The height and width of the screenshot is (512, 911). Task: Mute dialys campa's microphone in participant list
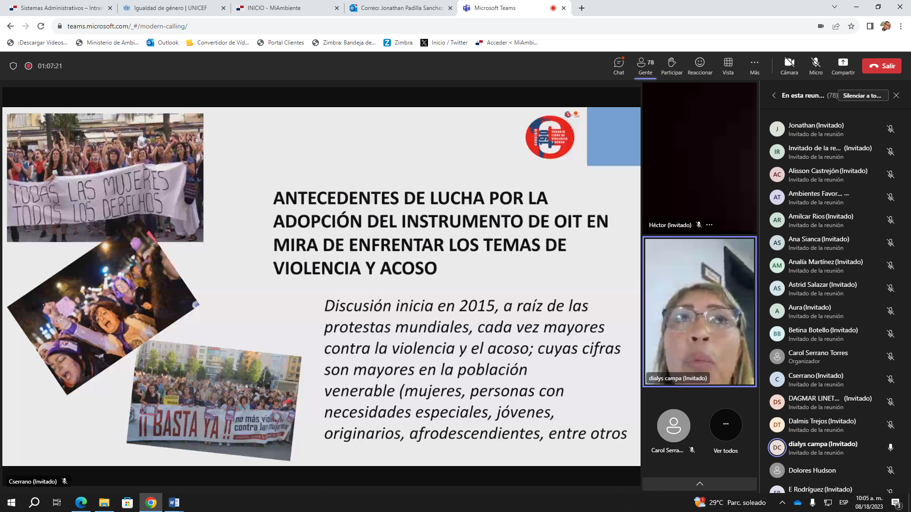pyautogui.click(x=891, y=448)
